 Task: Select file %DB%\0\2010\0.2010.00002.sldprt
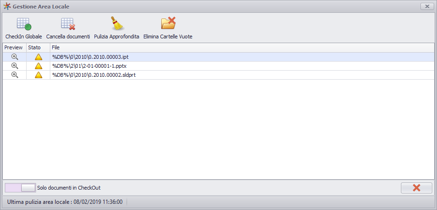(x=94, y=75)
